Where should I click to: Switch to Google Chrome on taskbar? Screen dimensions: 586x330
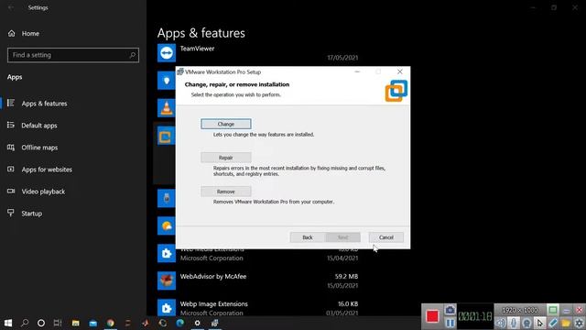click(x=111, y=323)
